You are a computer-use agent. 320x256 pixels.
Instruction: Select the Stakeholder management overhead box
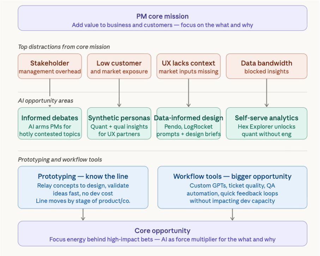pos(50,66)
